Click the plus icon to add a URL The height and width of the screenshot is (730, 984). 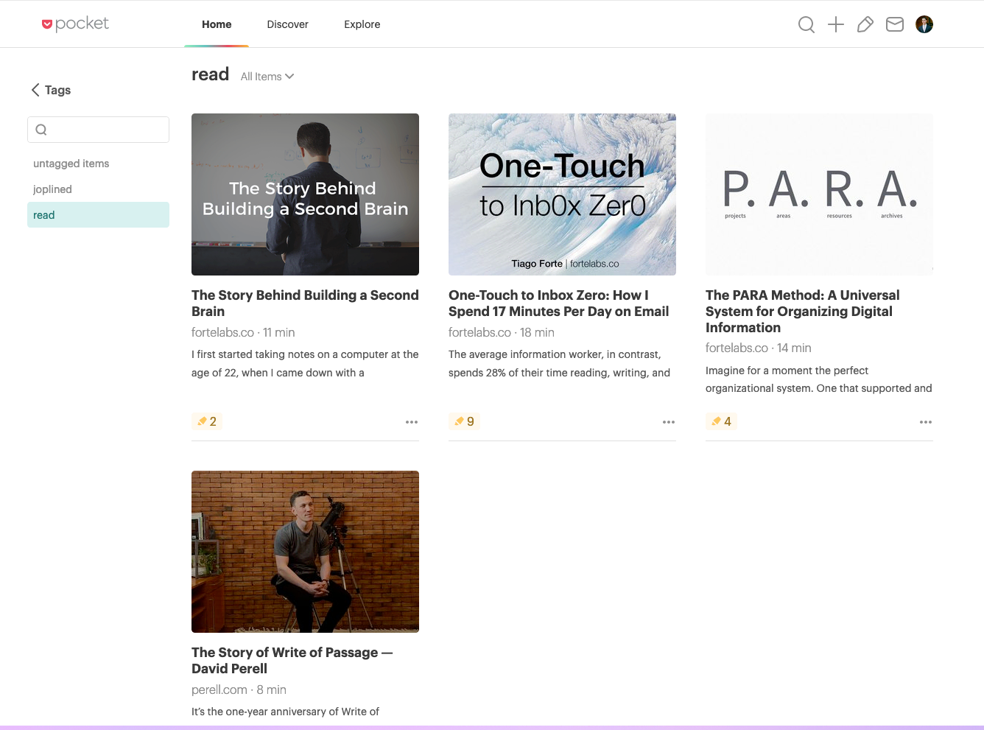[836, 24]
